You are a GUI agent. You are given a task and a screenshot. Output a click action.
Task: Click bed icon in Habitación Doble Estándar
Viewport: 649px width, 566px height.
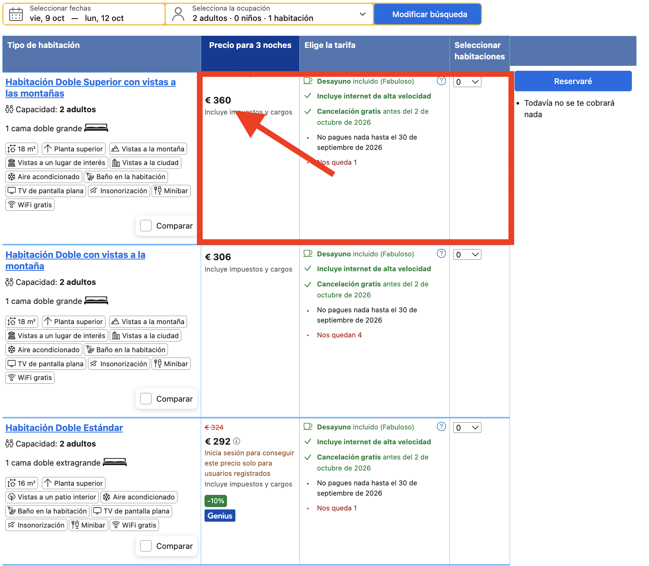[x=115, y=463]
